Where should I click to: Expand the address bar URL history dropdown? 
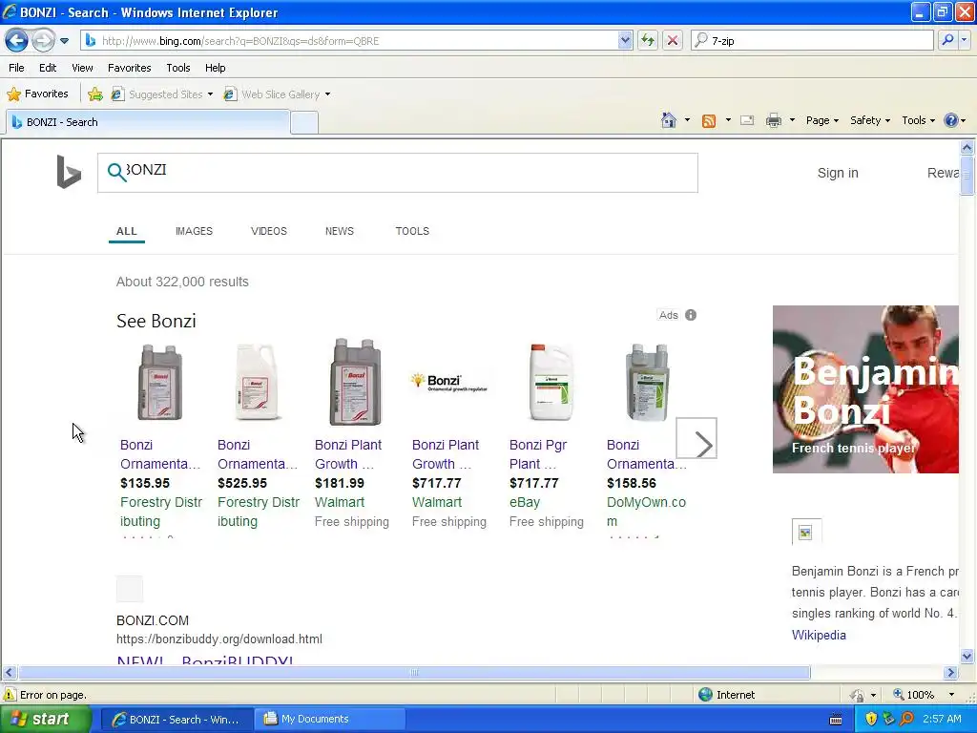[x=625, y=40]
